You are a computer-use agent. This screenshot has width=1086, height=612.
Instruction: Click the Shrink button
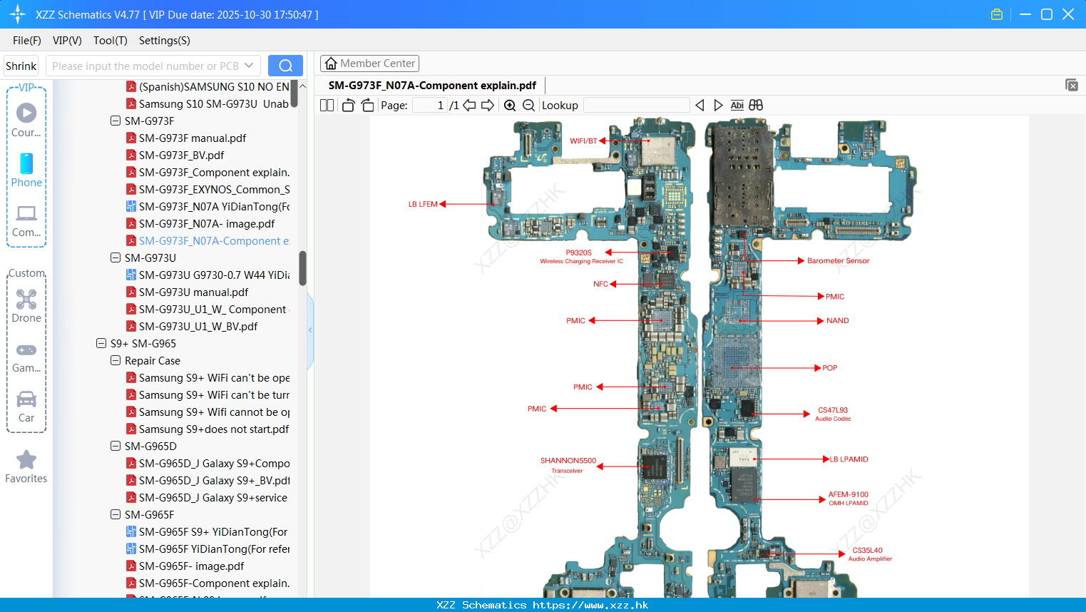point(21,66)
